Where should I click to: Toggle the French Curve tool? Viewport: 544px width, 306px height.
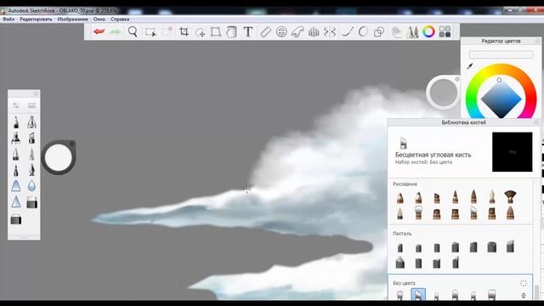tap(297, 32)
